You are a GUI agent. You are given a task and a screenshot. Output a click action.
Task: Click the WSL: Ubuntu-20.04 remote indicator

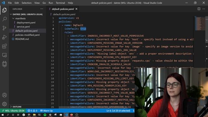point(13,110)
